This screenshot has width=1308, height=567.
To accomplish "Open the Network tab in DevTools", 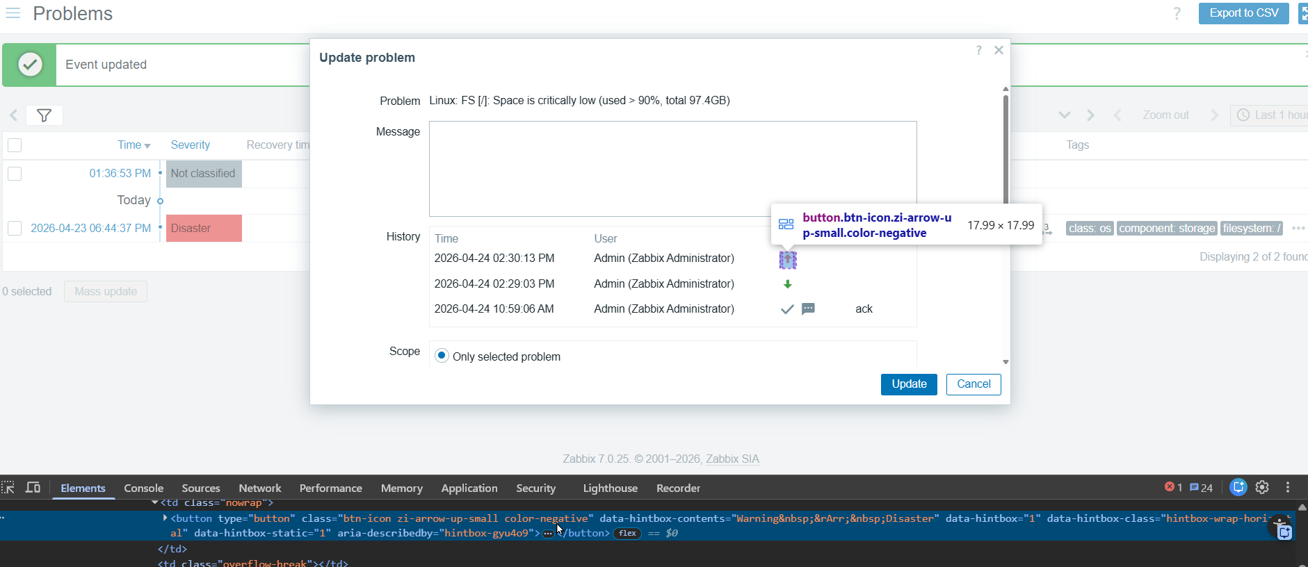I will 259,488.
